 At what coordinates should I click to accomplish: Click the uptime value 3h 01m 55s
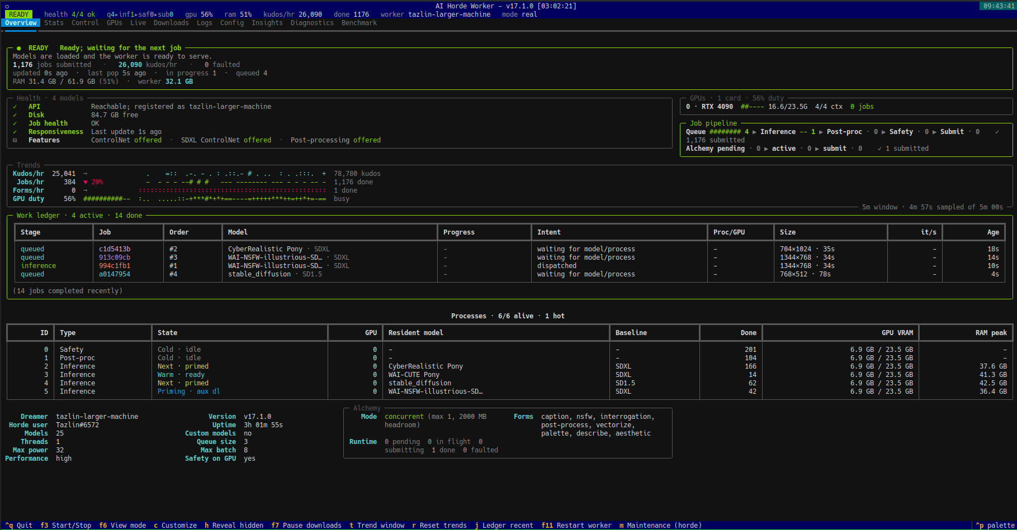coord(263,425)
